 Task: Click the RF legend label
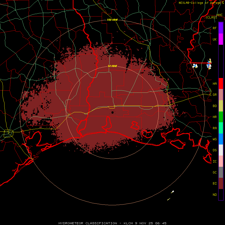tap(214, 28)
